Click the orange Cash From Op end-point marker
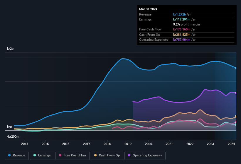241x164 pixels. click(236, 117)
